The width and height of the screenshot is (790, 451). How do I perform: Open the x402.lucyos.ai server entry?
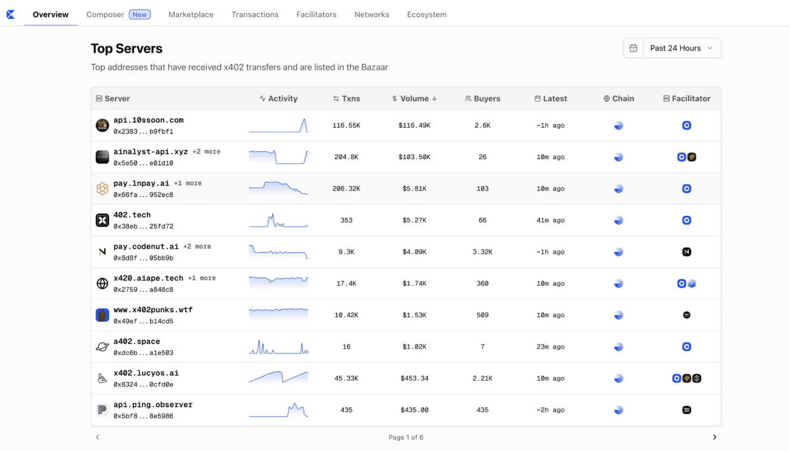(145, 373)
